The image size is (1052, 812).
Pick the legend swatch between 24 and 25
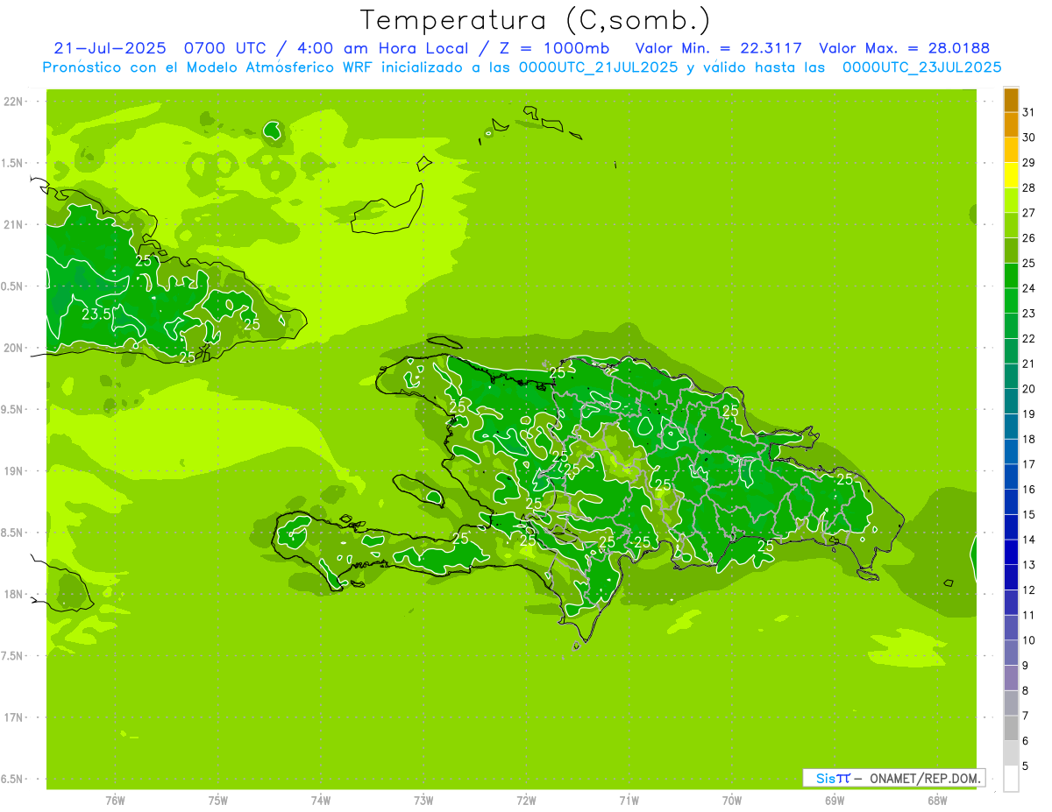coord(1011,275)
